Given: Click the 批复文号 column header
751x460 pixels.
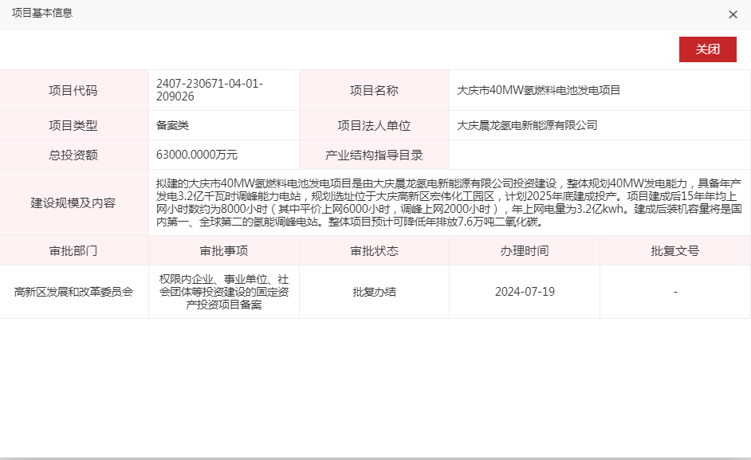Looking at the screenshot, I should [674, 250].
